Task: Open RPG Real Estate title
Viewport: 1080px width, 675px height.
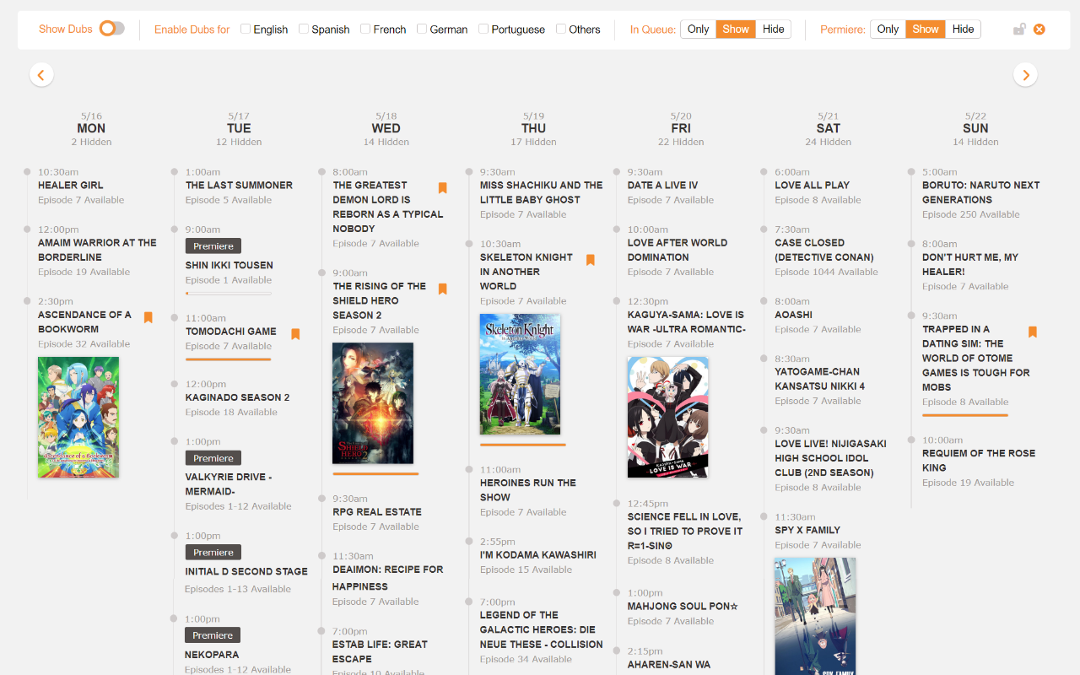Action: [377, 512]
